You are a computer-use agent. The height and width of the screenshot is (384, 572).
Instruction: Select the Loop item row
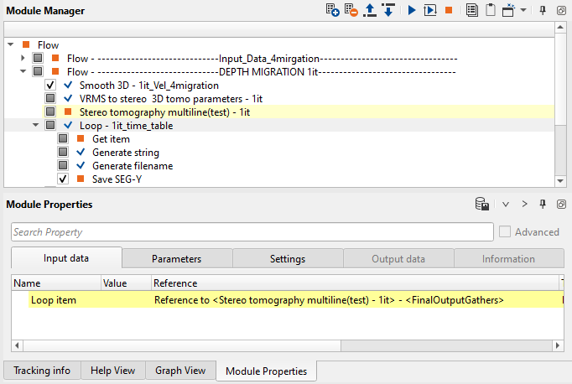[55, 299]
